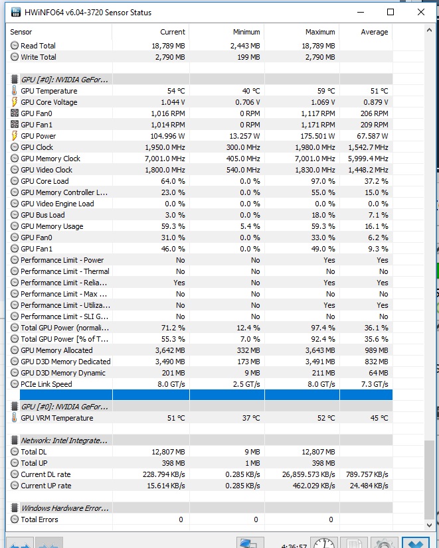The image size is (439, 548).
Task: Click the PCIe Link Speed row icon
Action: pos(15,384)
